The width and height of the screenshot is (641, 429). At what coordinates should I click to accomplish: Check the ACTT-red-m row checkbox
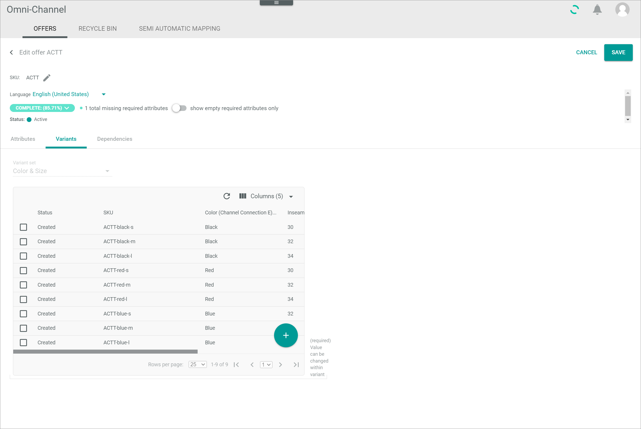(24, 285)
